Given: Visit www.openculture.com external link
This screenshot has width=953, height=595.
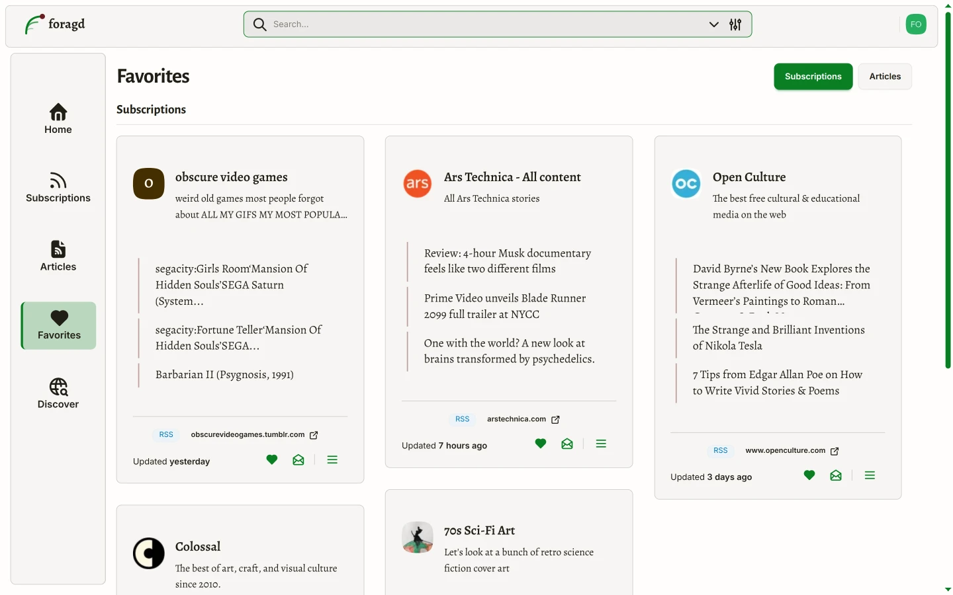Looking at the screenshot, I should click(x=785, y=451).
